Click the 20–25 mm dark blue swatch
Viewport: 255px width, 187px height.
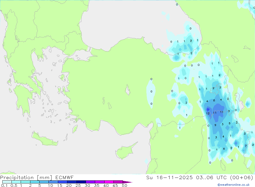[x=72, y=182]
